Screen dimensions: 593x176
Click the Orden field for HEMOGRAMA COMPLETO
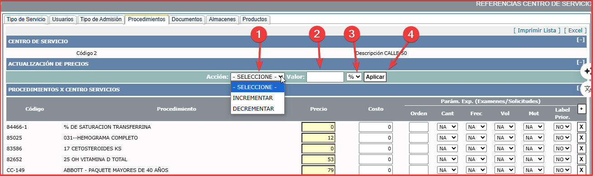tap(419, 138)
